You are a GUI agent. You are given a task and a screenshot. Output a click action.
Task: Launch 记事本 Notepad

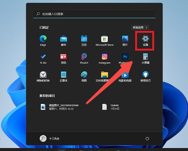coord(63,76)
